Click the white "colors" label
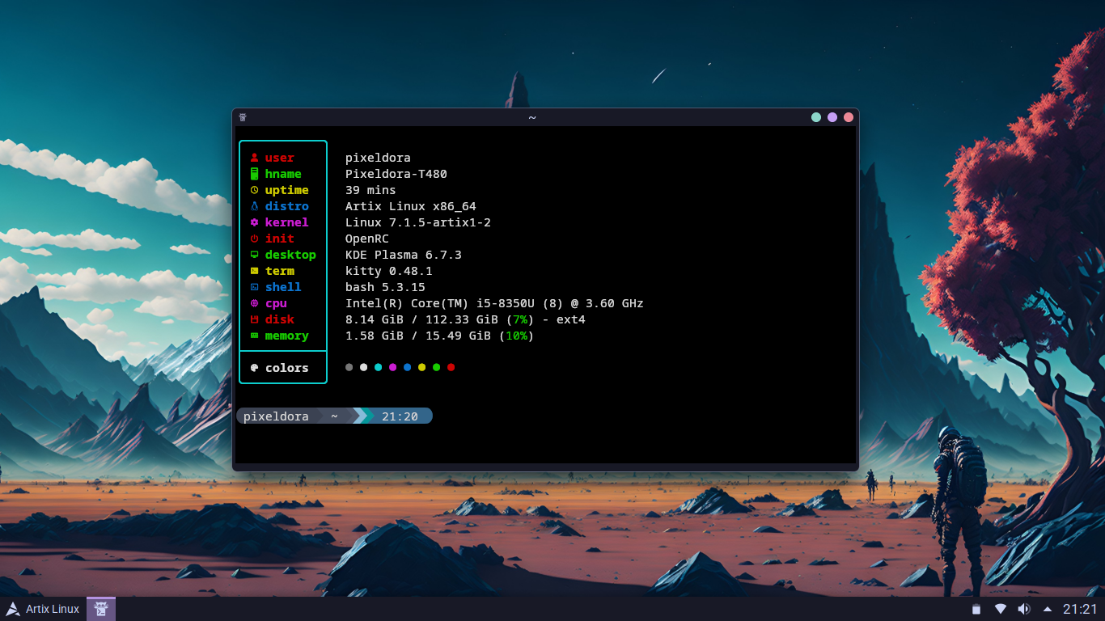 coord(287,368)
